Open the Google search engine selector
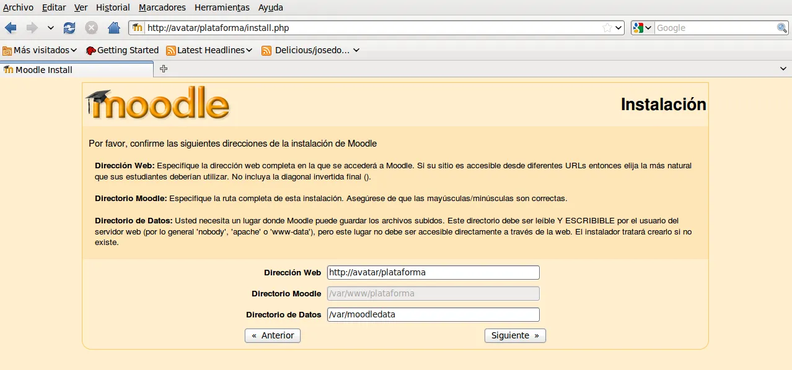The width and height of the screenshot is (792, 370). (642, 28)
